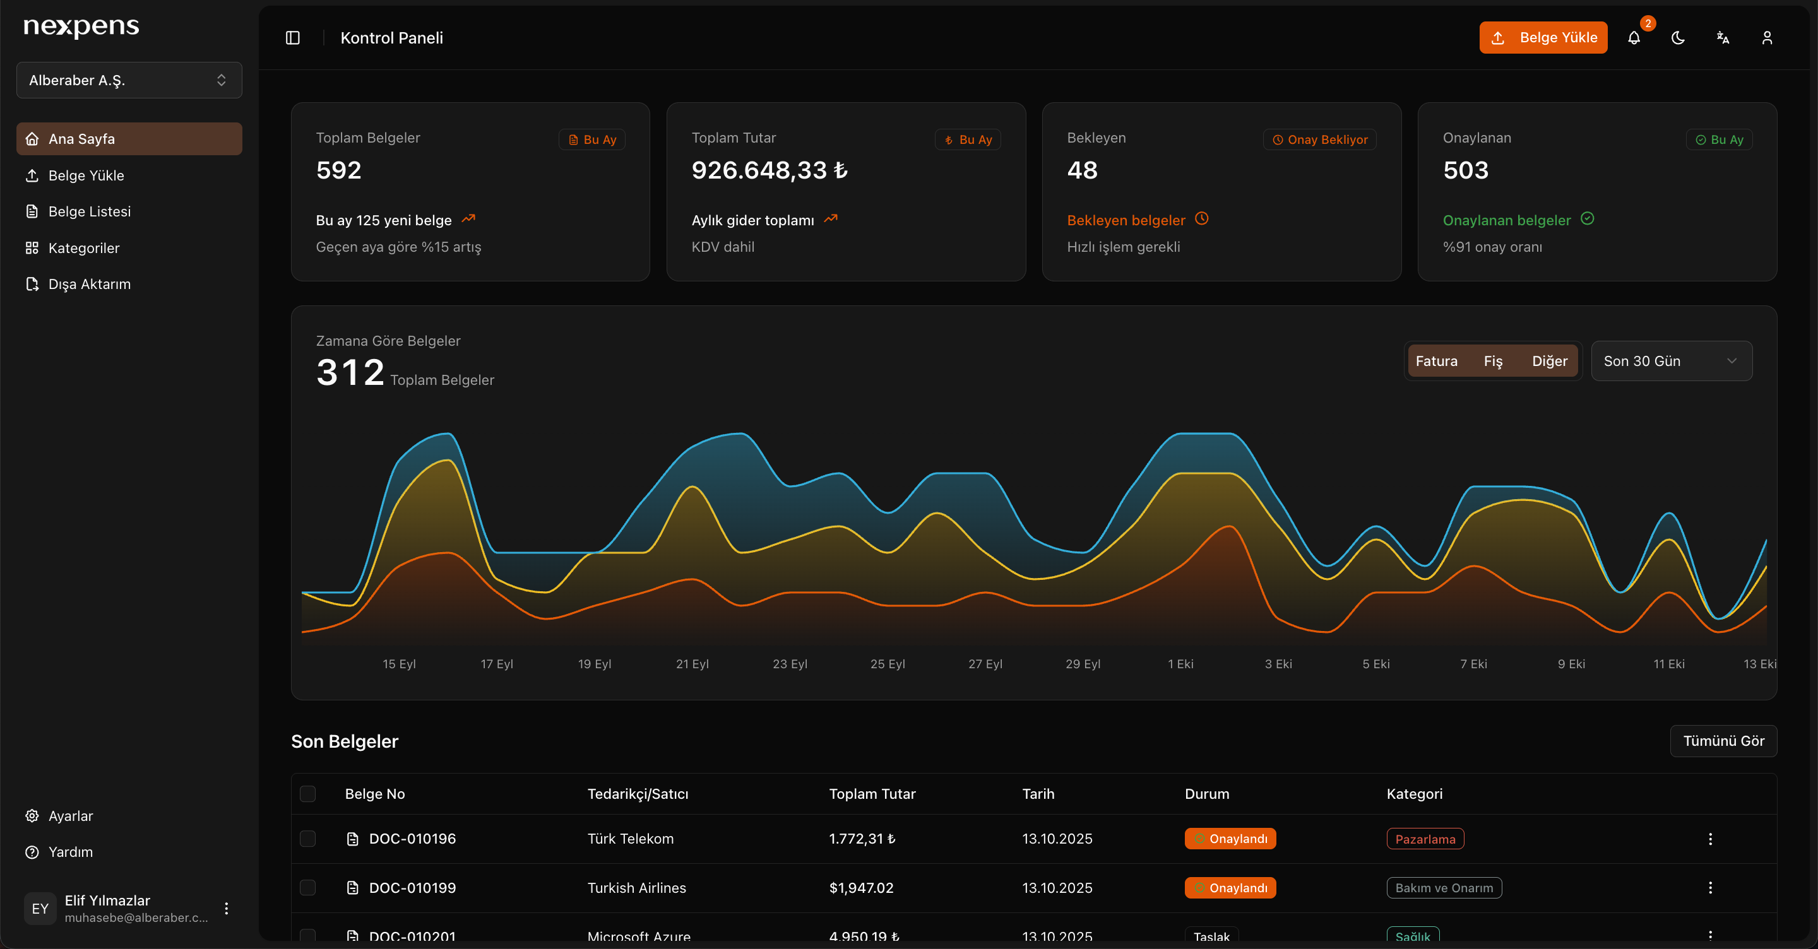Open user menu next to Elif Yılmazlar

(227, 909)
